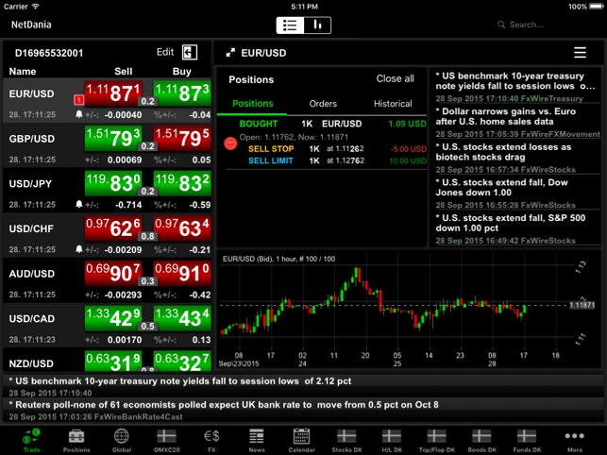This screenshot has height=455, width=607.
Task: Click the USD/CHF alert bell icon
Action: pos(79,249)
